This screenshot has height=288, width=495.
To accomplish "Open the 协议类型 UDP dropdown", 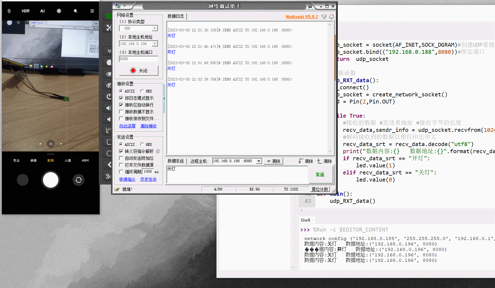I will [x=155, y=28].
